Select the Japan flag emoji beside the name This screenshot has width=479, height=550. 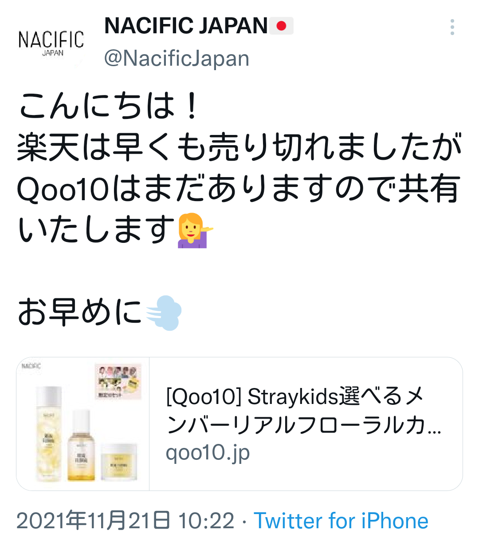(x=282, y=26)
